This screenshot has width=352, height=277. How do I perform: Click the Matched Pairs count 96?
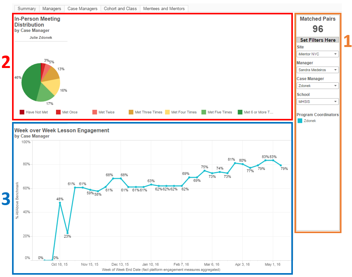(318, 29)
